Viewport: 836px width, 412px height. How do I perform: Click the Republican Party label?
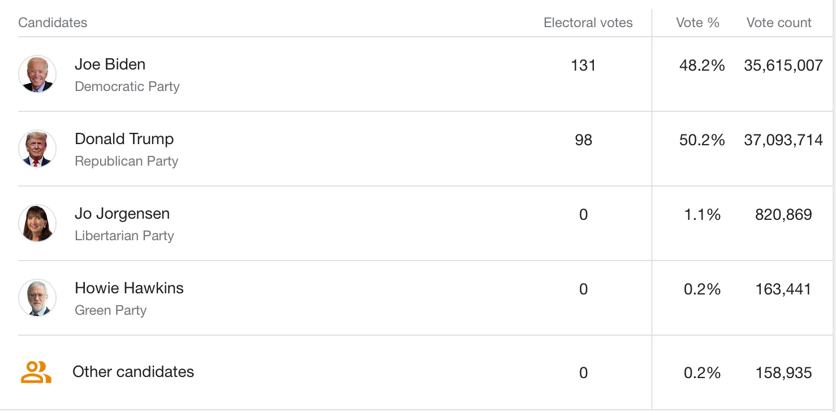(126, 161)
